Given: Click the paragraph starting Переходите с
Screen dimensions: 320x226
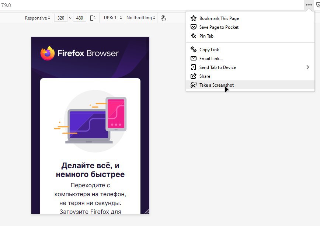Looking at the screenshot, I should click(x=90, y=198).
